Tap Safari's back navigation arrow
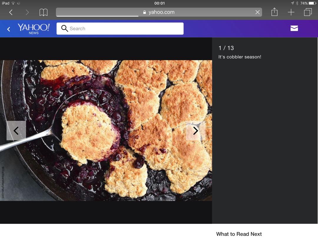The height and width of the screenshot is (238, 318). pyautogui.click(x=11, y=12)
